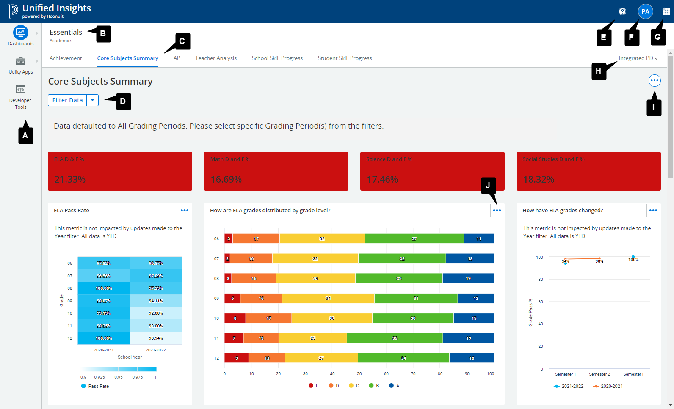Open the dashboard-level three-dot options menu

654,80
